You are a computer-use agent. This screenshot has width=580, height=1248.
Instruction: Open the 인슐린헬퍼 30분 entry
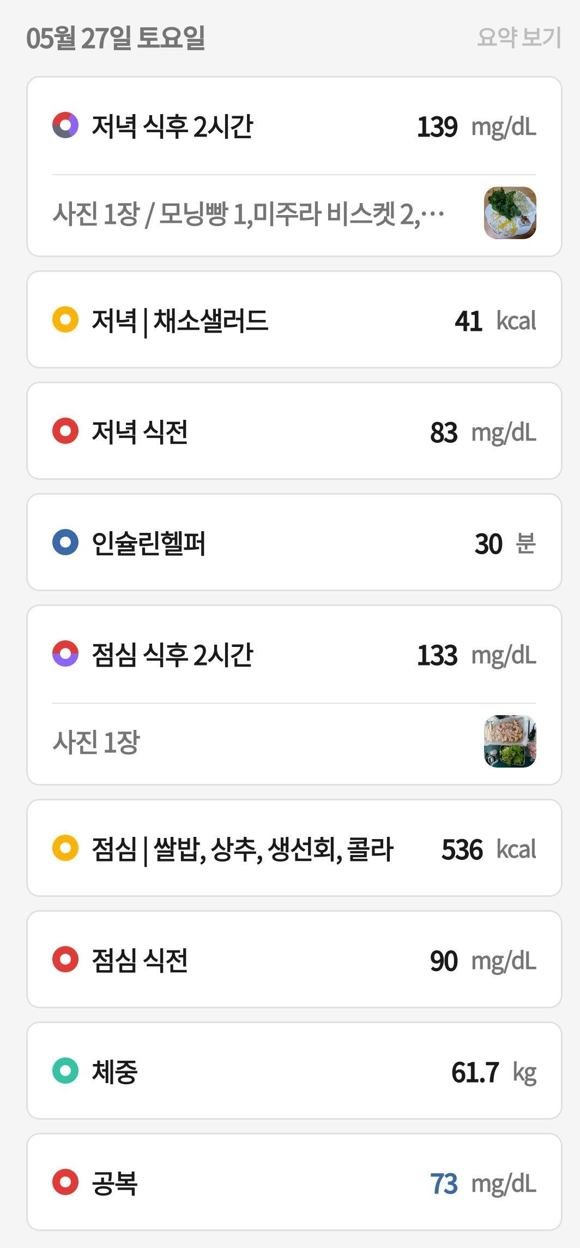tap(294, 543)
